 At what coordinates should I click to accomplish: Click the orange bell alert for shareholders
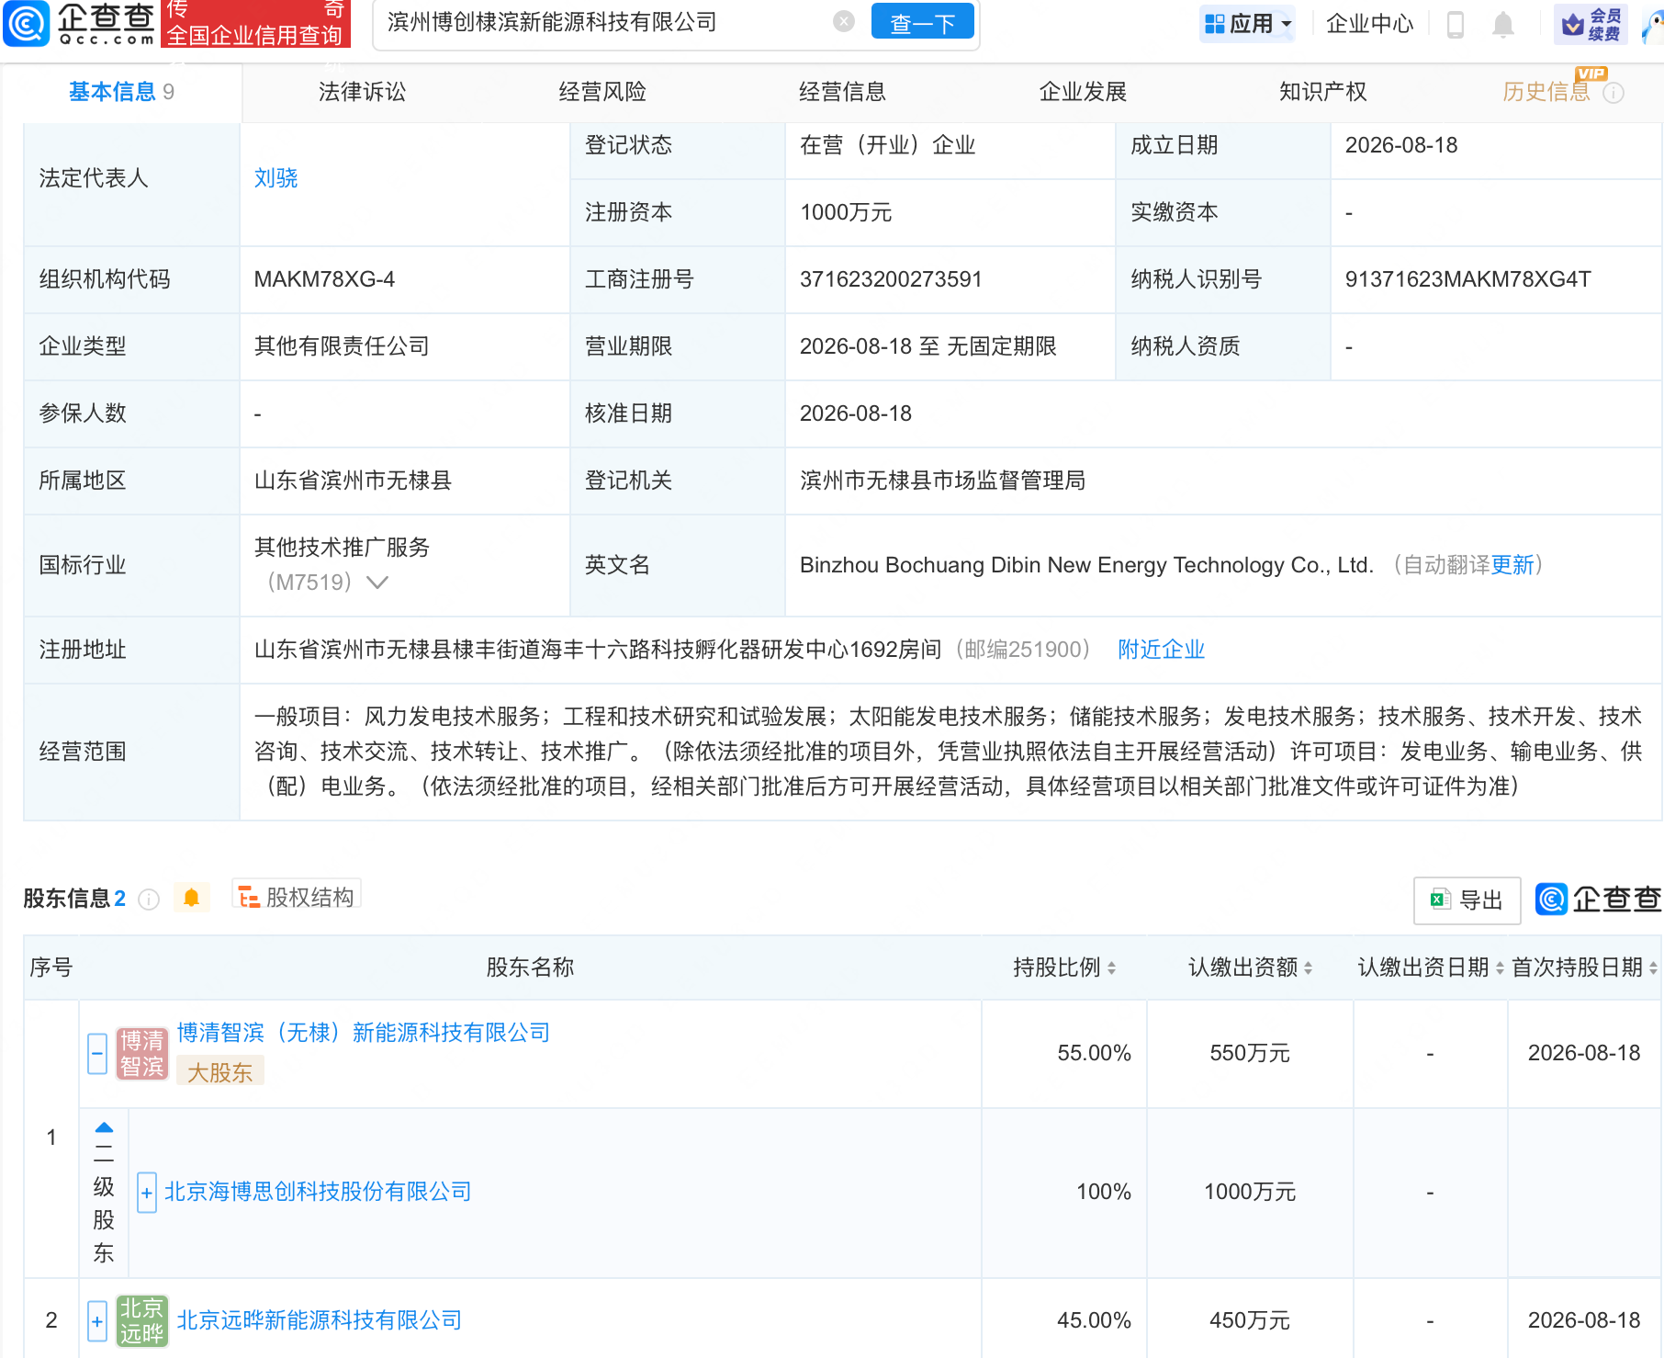click(x=191, y=898)
